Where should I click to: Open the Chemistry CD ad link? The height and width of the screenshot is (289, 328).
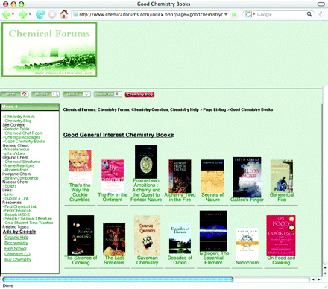pyautogui.click(x=17, y=254)
